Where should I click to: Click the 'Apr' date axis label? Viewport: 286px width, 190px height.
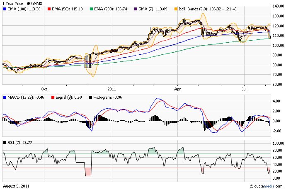click(x=177, y=89)
